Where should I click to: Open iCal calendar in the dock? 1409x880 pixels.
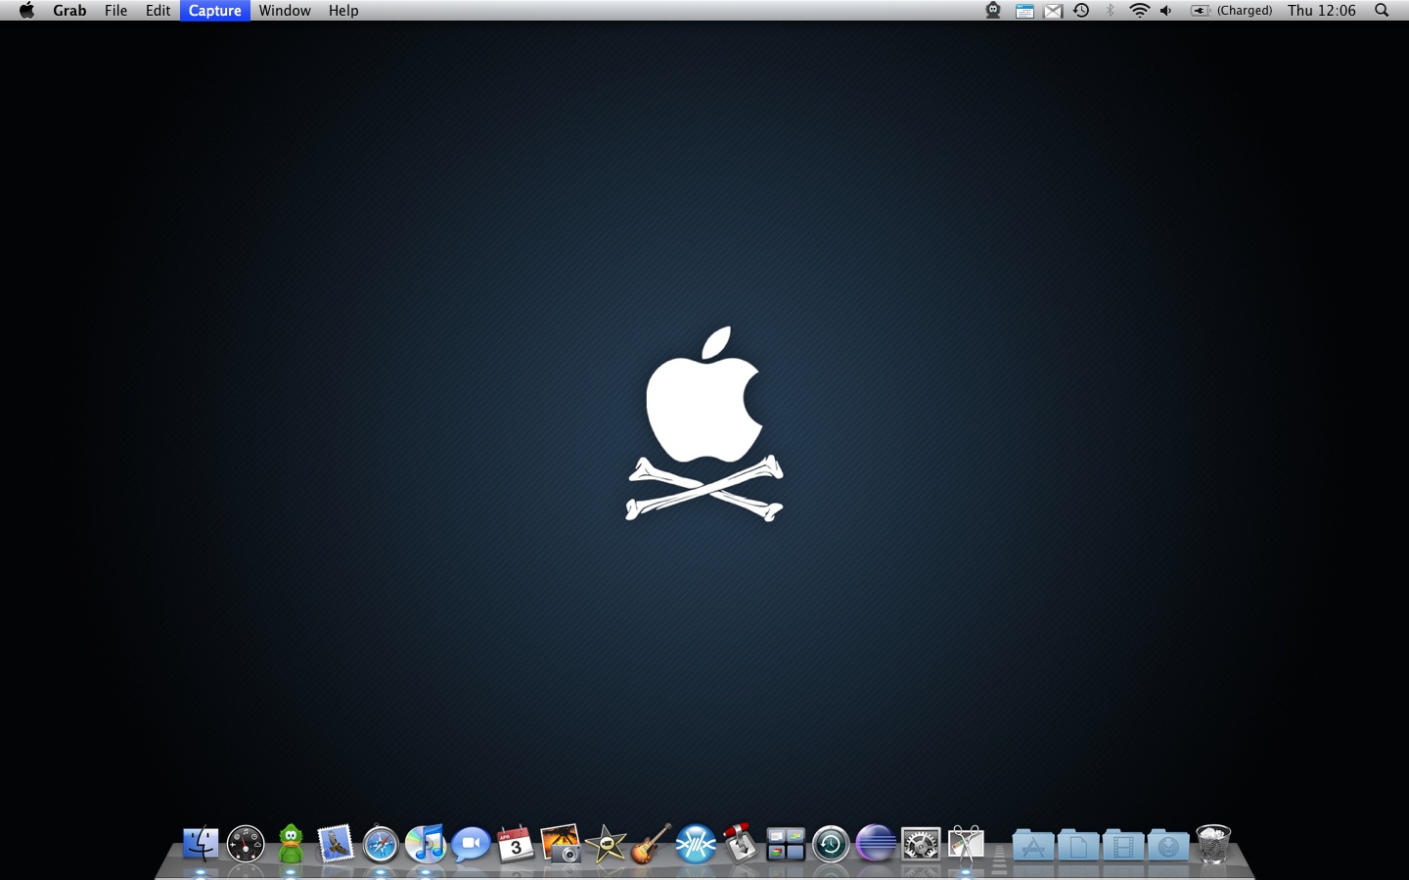(x=516, y=844)
